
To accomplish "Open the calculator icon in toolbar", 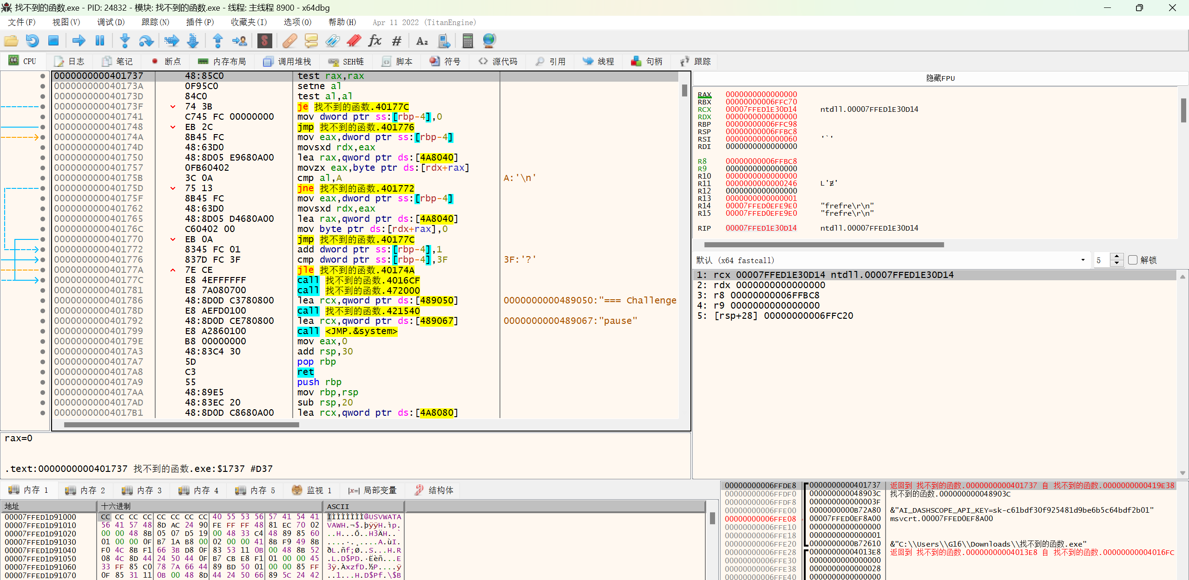I will tap(467, 41).
